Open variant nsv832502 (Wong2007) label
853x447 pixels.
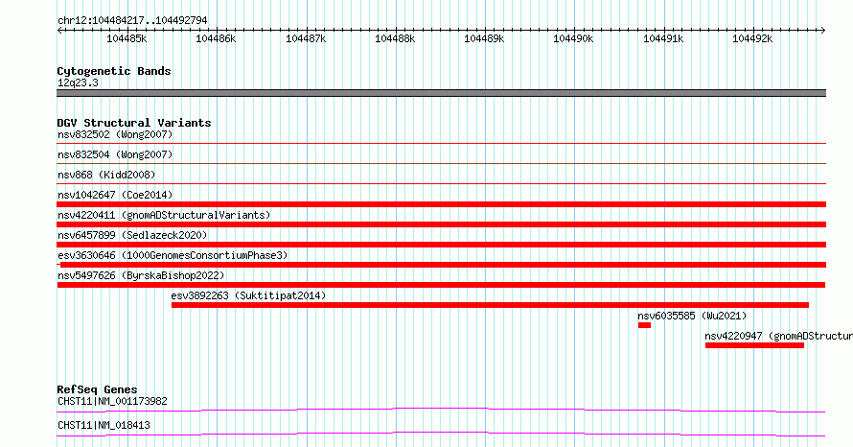pyautogui.click(x=115, y=134)
